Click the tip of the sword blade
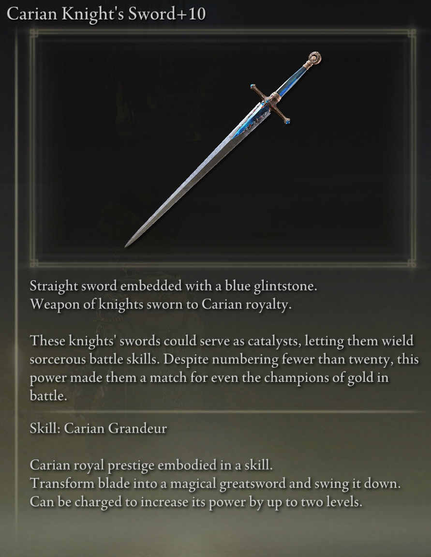This screenshot has width=431, height=557. click(127, 245)
